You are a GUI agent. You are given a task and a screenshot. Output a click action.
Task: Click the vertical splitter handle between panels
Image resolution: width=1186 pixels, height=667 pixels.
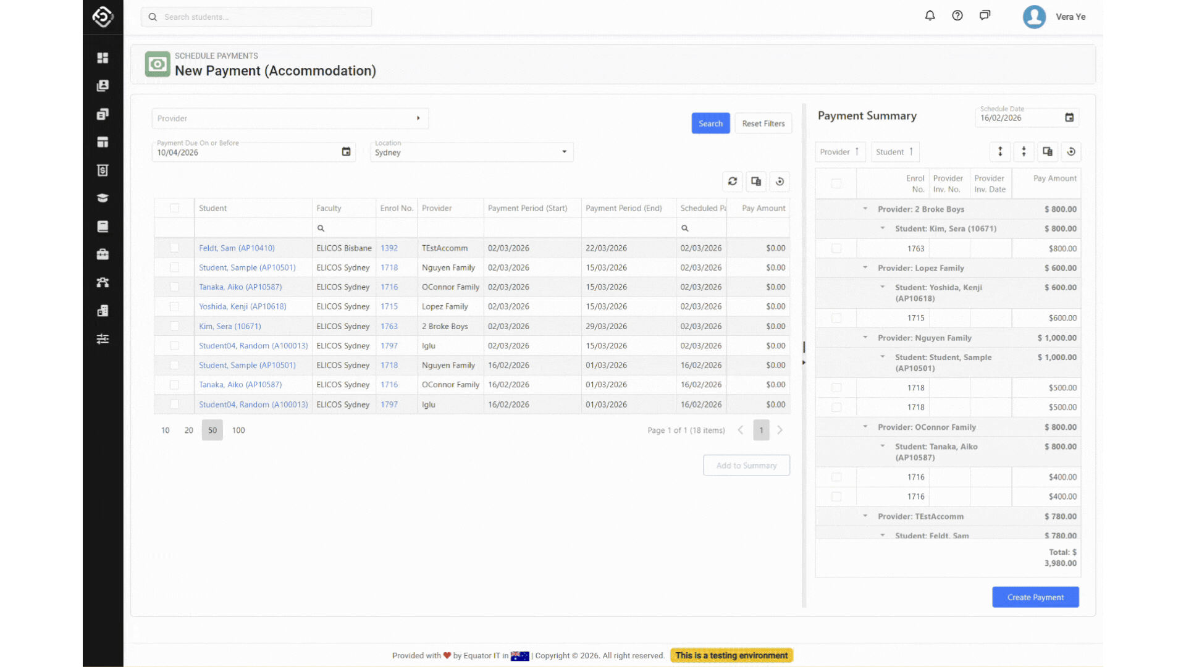(x=804, y=348)
